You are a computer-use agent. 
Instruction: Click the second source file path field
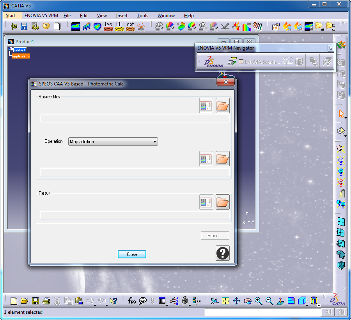coord(135,172)
